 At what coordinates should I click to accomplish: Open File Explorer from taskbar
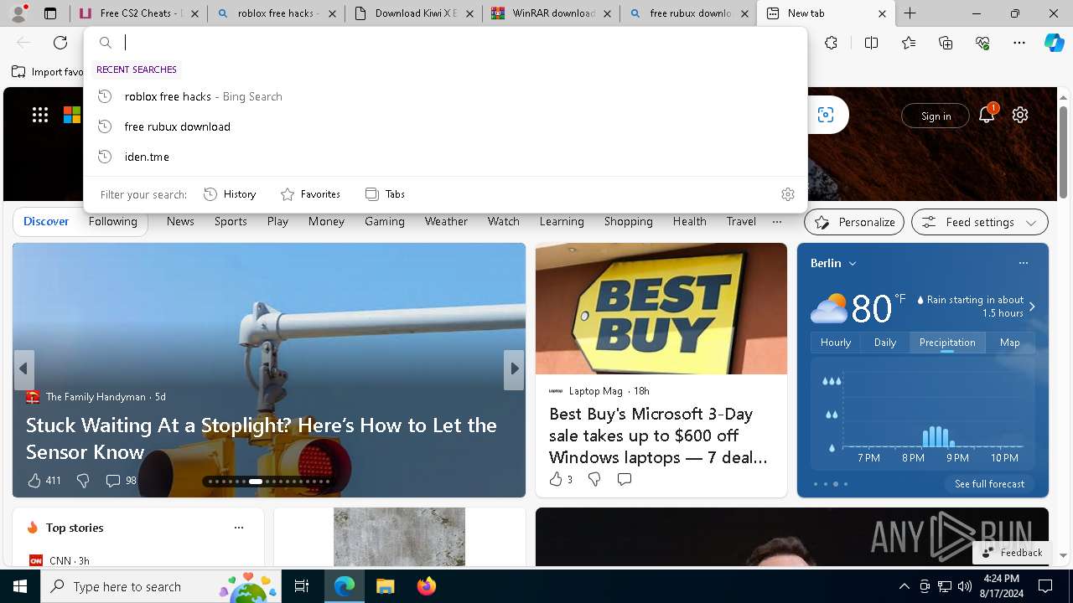[385, 586]
